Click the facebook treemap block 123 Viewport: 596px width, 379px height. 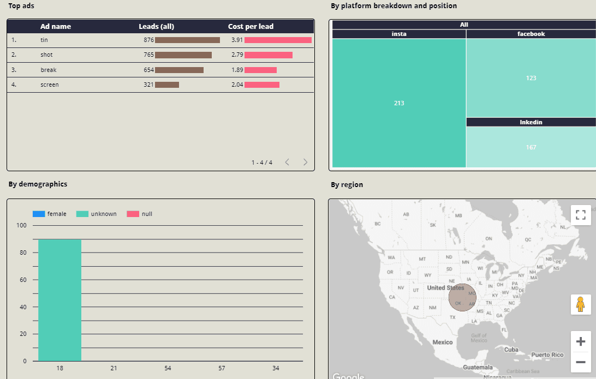coord(531,78)
